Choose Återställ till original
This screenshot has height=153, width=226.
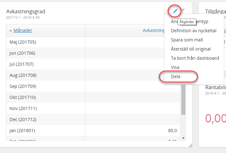click(190, 49)
